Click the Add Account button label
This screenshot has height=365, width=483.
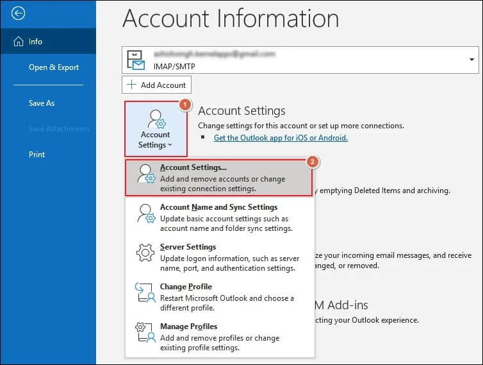click(163, 85)
